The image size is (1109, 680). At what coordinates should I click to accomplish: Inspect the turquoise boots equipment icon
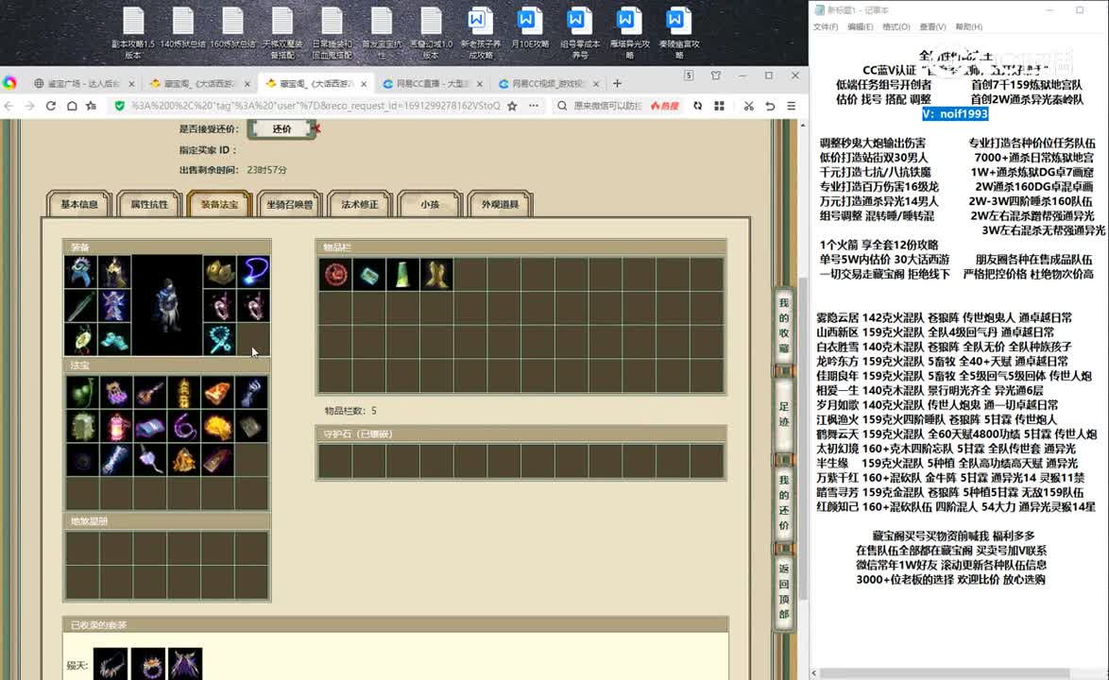click(114, 340)
